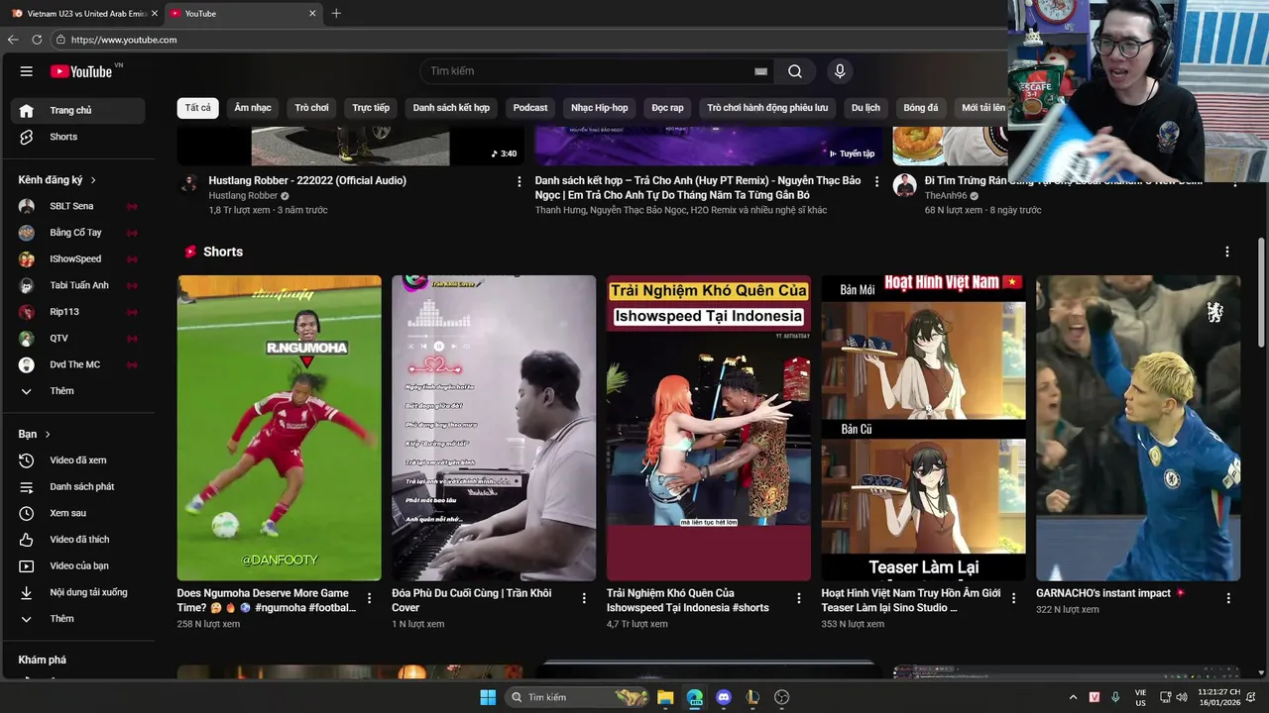
Task: Click the browser address bar
Action: [x=525, y=40]
